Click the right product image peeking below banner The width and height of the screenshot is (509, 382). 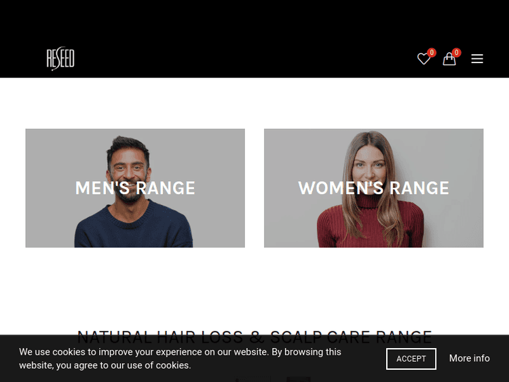click(x=299, y=379)
